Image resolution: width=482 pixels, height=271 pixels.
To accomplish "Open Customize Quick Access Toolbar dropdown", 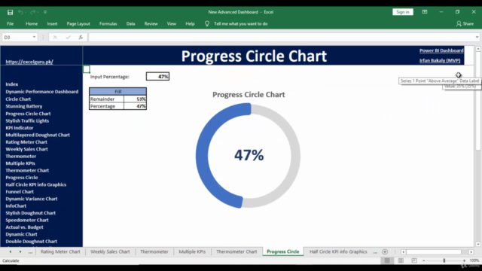I will coord(45,12).
